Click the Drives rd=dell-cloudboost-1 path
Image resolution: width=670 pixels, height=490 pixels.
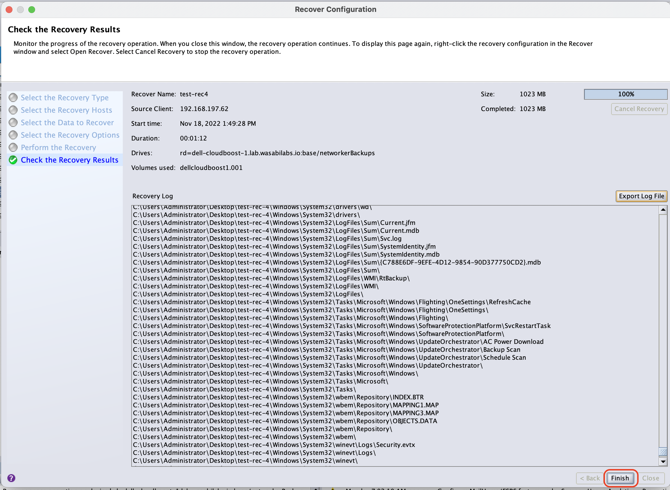click(x=277, y=153)
